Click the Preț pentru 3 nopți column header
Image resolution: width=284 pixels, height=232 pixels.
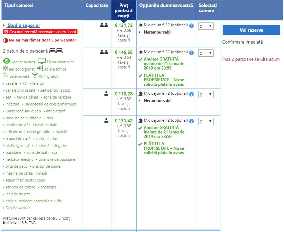123,10
